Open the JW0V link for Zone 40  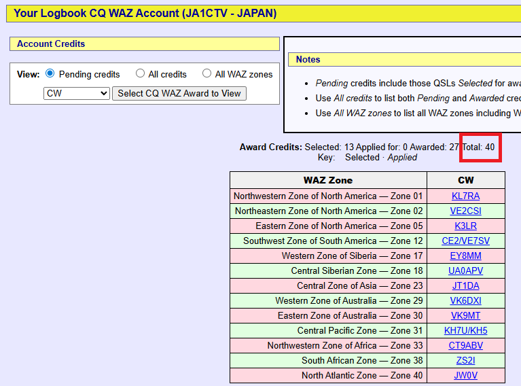(465, 375)
